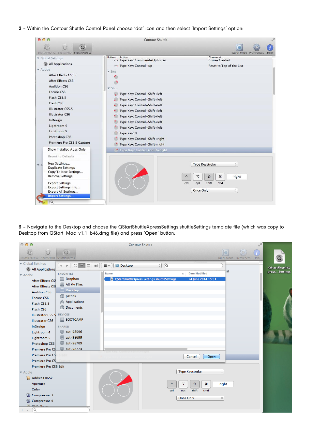Click the Quick Mode icon in step 2 window
311x440 pixels.
[x=239, y=48]
